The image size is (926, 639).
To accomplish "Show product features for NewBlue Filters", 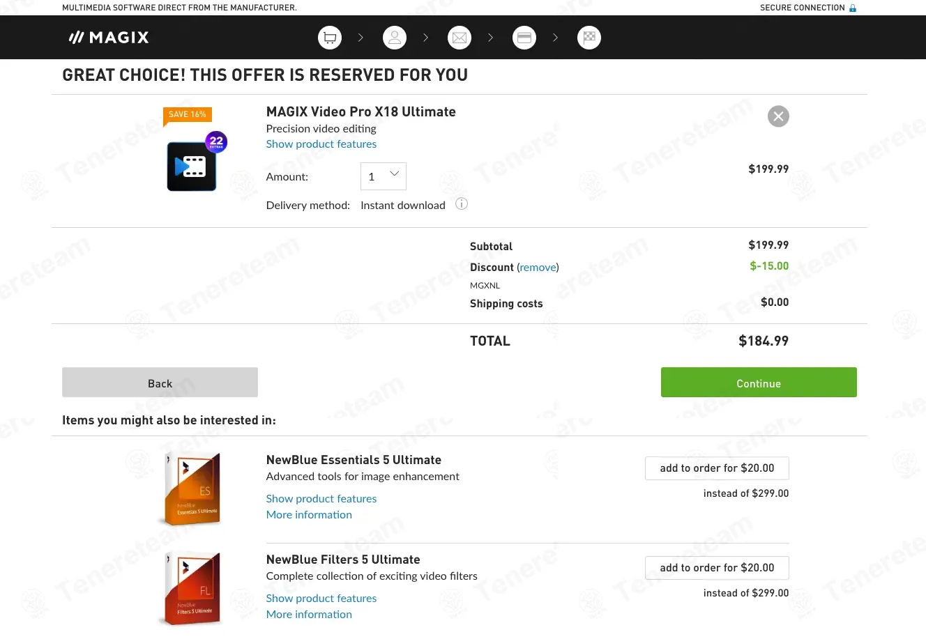I will [321, 599].
